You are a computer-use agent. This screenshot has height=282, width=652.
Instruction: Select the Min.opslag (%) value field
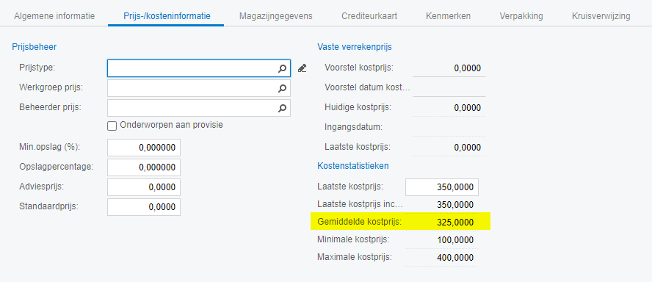(144, 148)
